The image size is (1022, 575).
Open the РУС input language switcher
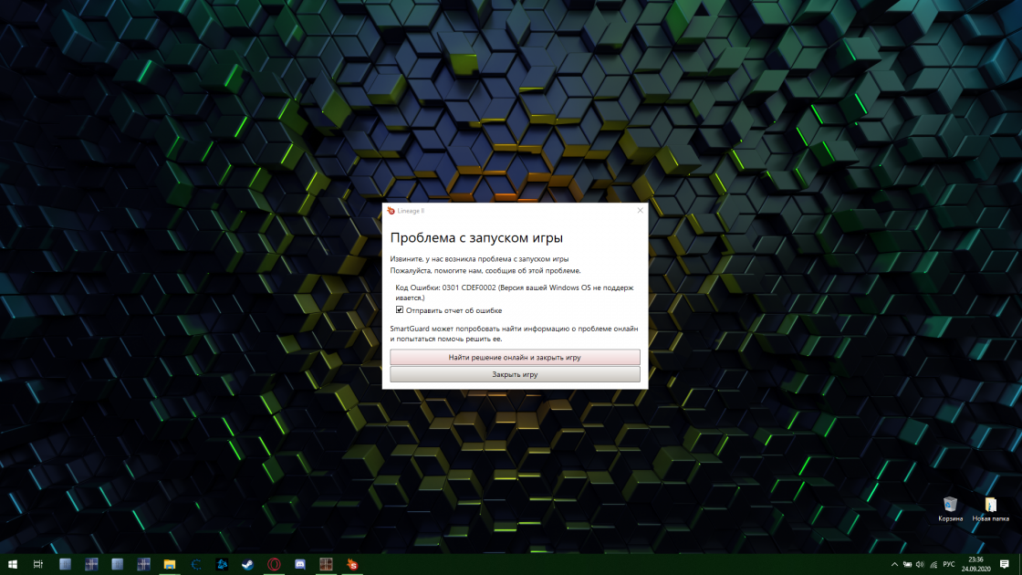click(949, 564)
